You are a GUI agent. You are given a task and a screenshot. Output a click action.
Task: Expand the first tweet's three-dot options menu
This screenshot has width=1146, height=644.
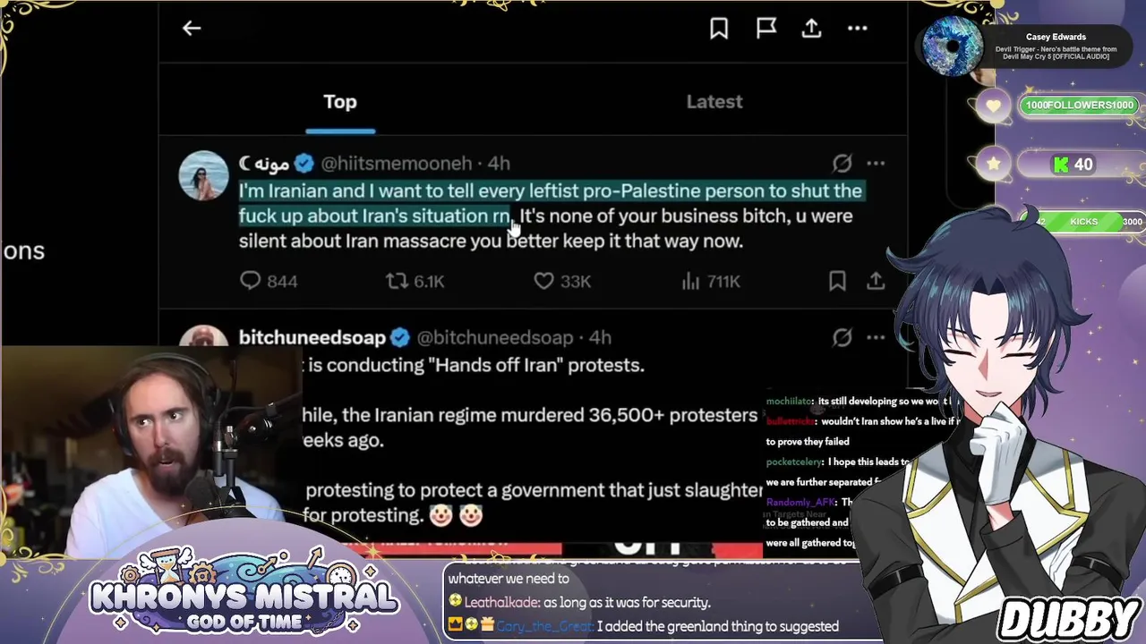pyautogui.click(x=876, y=163)
